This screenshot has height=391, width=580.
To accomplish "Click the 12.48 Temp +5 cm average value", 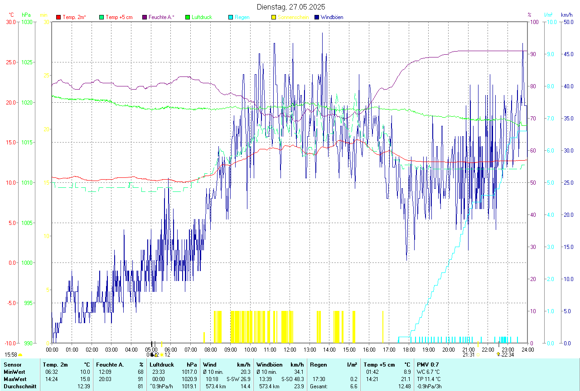I will [x=404, y=386].
